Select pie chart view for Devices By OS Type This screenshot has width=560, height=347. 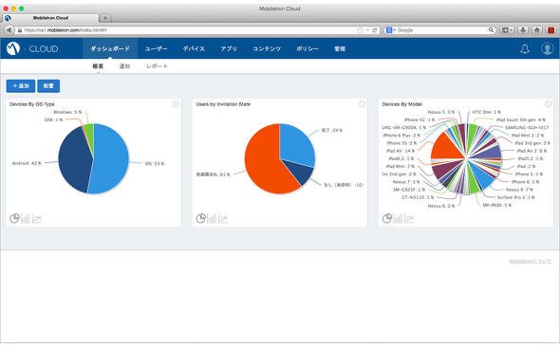click(14, 218)
